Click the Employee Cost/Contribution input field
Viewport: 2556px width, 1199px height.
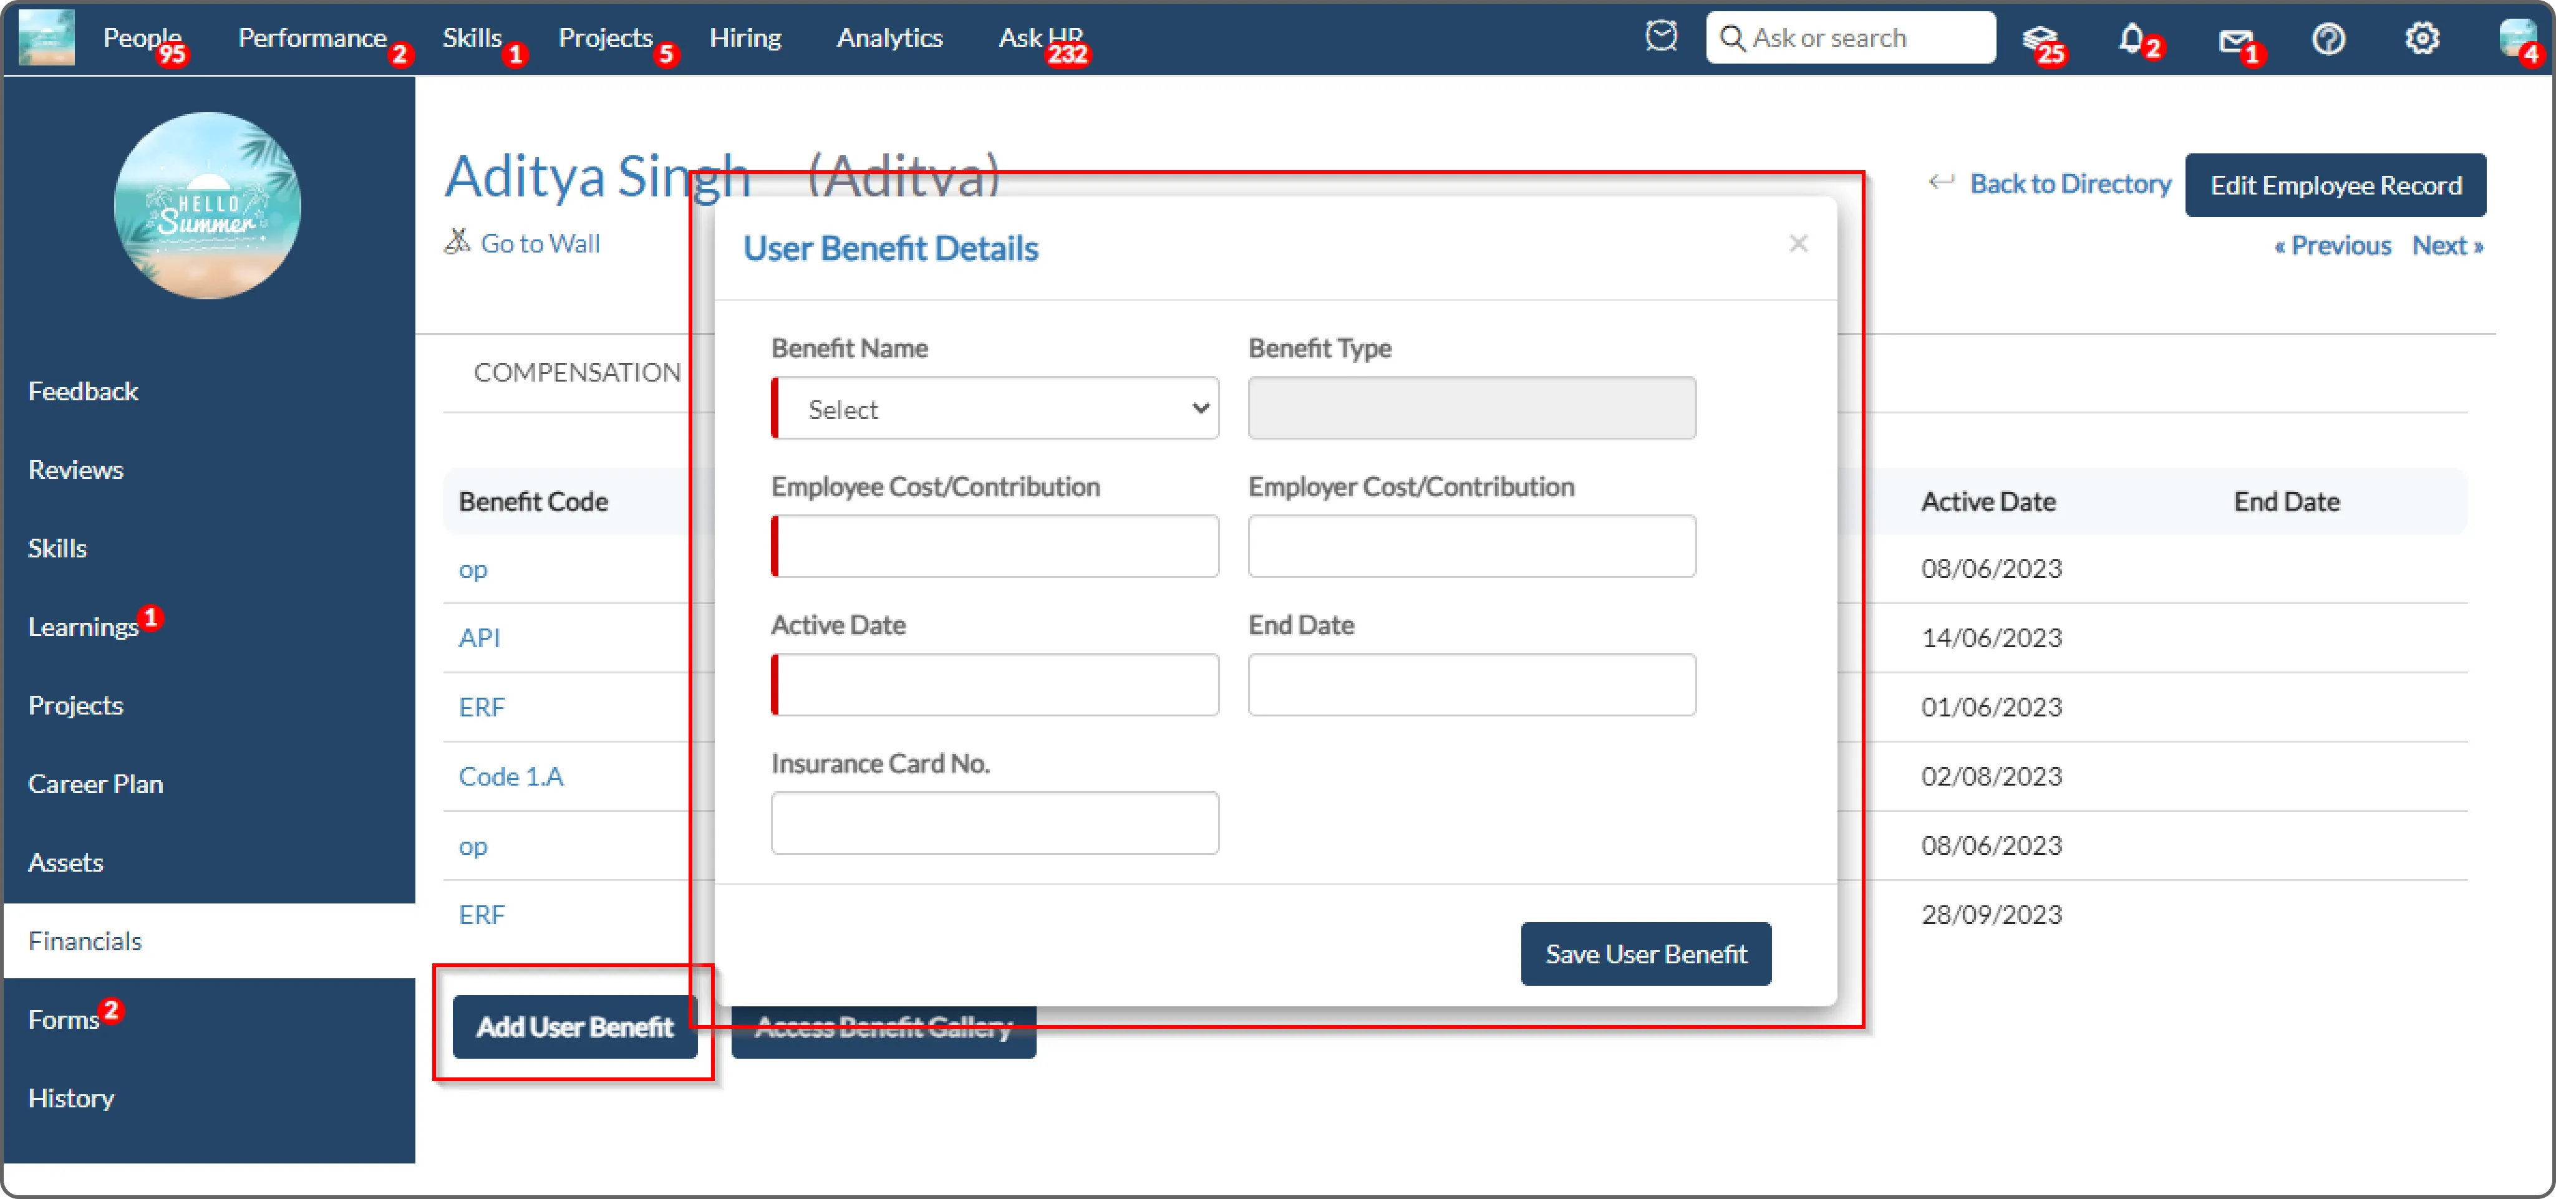coord(995,546)
